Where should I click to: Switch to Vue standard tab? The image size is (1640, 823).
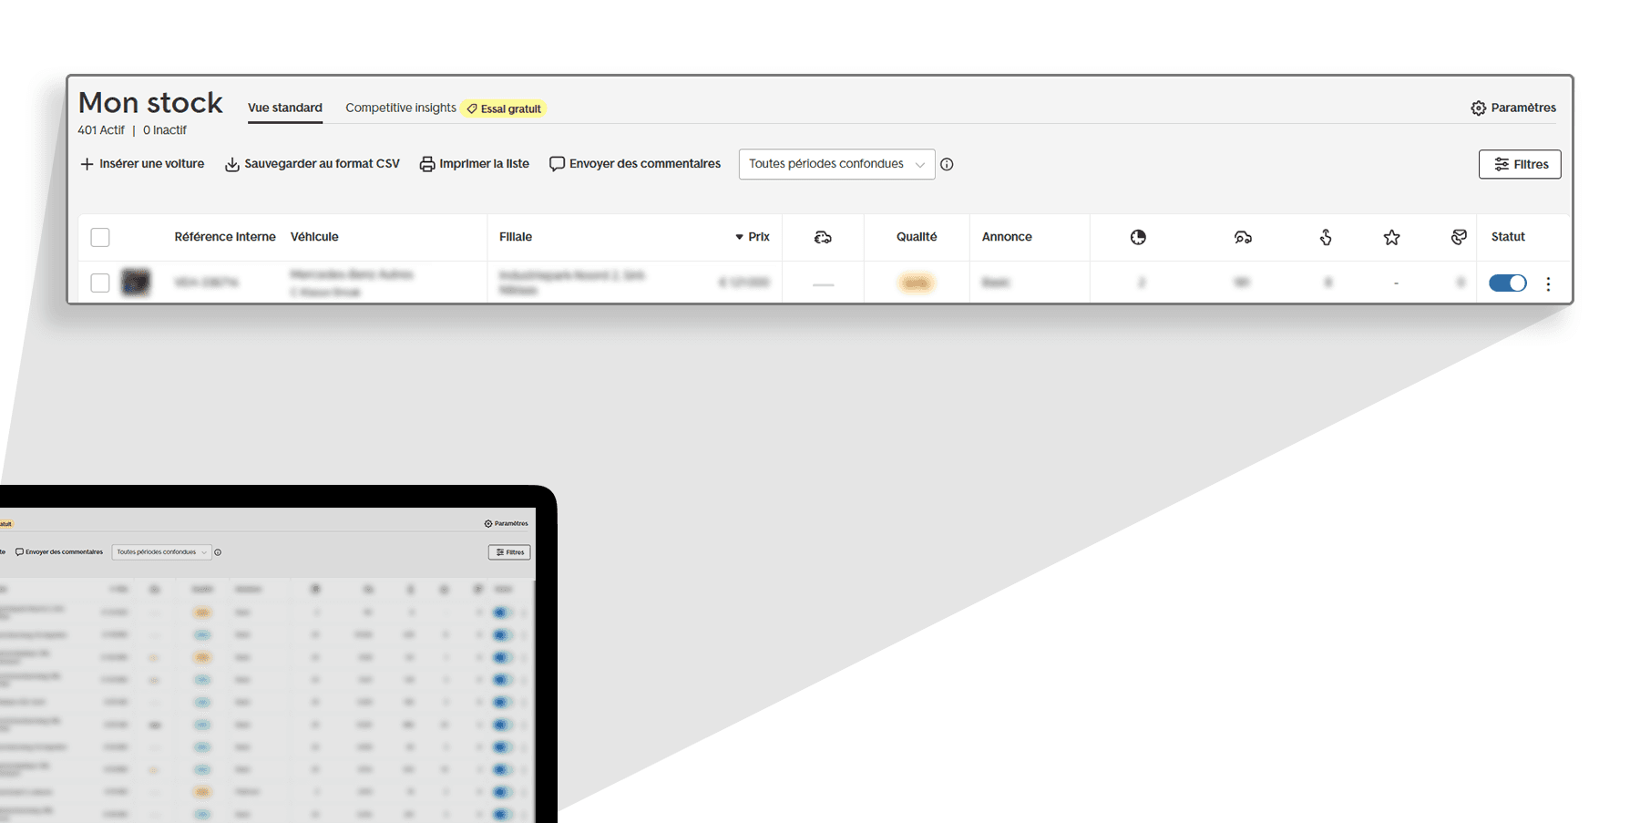pos(285,108)
